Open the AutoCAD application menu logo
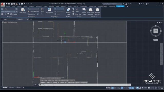Image resolution: width=164 pixels, height=92 pixels. pos(3,5)
